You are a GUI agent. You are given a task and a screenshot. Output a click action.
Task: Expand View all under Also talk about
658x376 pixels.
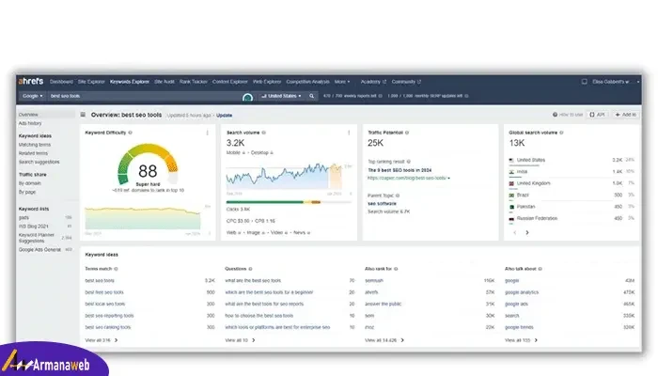[521, 340]
